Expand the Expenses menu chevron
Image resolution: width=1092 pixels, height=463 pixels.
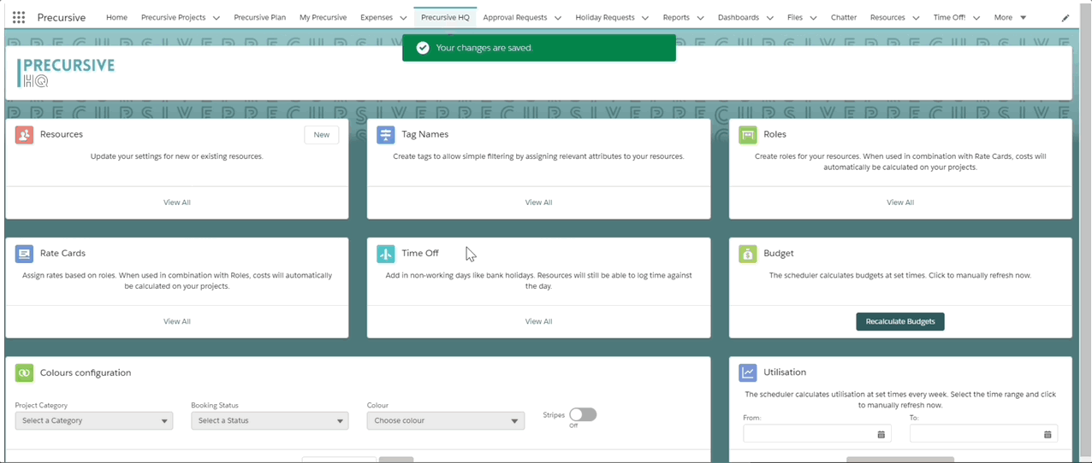pos(403,18)
